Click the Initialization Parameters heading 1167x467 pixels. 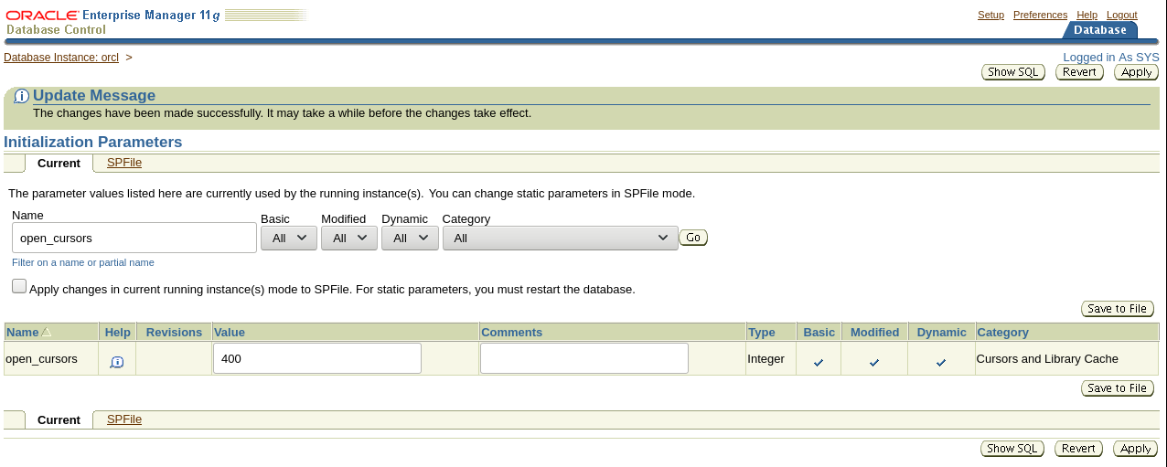click(x=93, y=143)
